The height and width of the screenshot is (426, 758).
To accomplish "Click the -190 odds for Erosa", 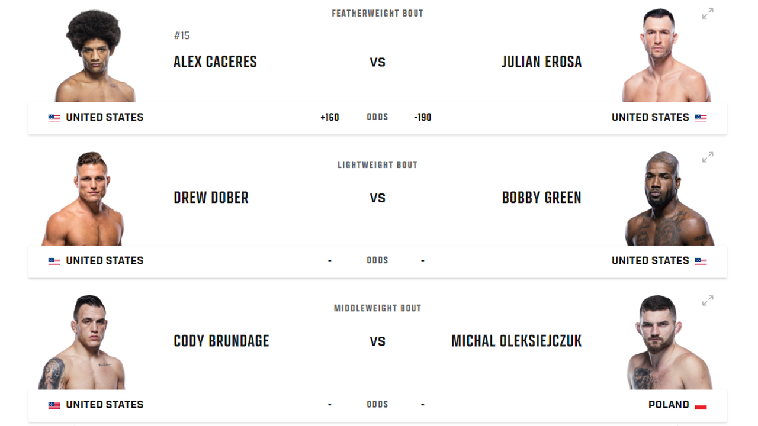I will tap(422, 117).
